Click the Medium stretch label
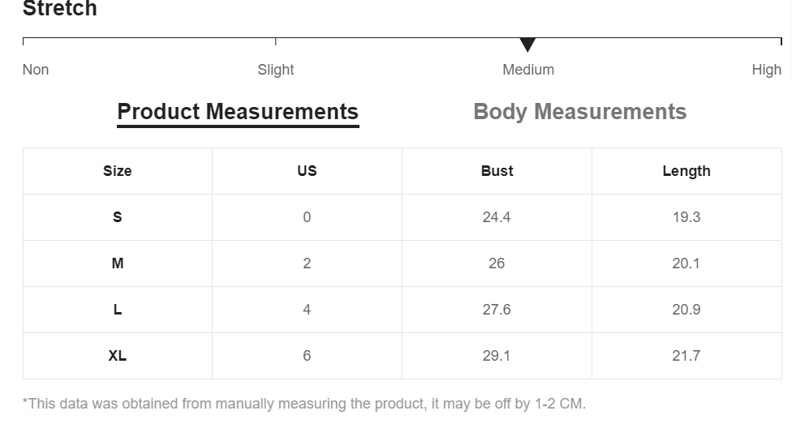 click(x=528, y=70)
